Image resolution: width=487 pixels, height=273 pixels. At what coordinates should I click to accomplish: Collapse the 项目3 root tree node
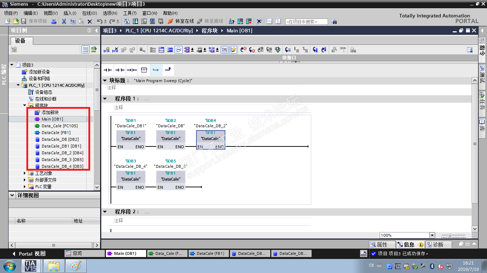pyautogui.click(x=12, y=65)
